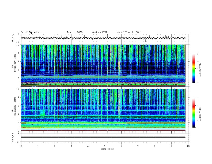Click time axis tick label '0'
Image resolution: width=212 pixels, height=164 pixels.
coord(21,146)
